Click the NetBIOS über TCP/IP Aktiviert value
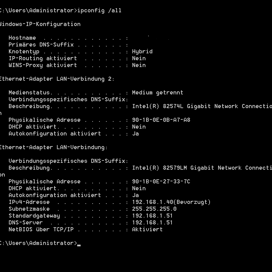This screenshot has width=272, height=272. pyautogui.click(x=147, y=230)
